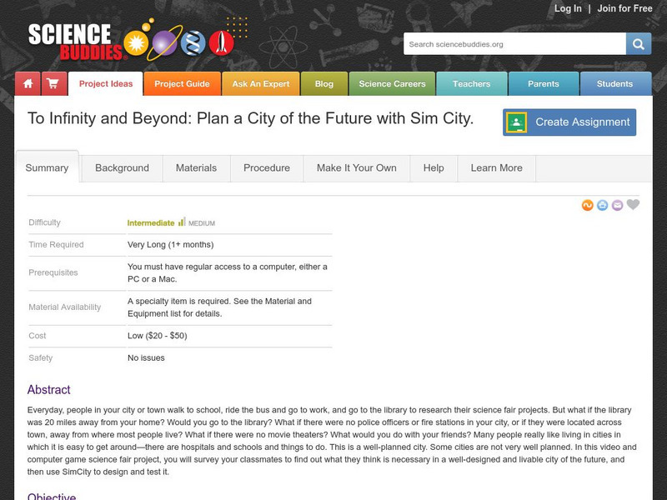Image resolution: width=667 pixels, height=500 pixels.
Task: Select the Make It Your Own tab
Action: (356, 168)
